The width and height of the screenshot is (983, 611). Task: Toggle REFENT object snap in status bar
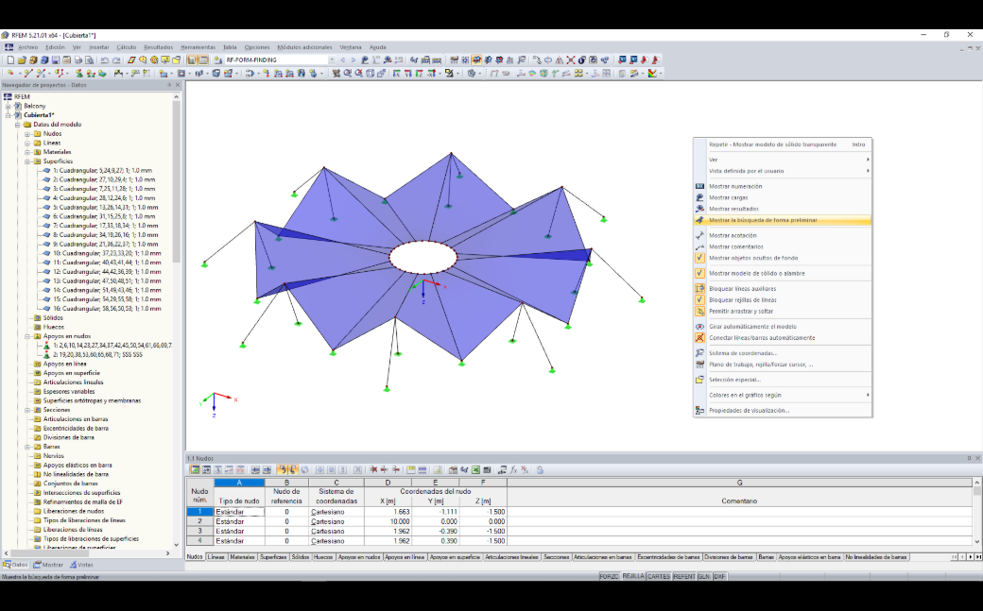coord(684,577)
